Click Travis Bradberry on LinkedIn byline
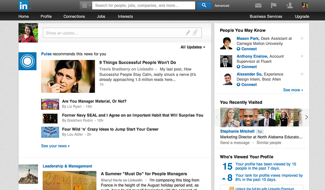The width and height of the screenshot is (325, 190). pyautogui.click(x=126, y=69)
